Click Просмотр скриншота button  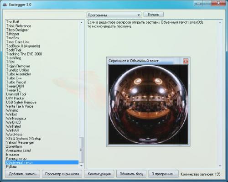coord(62,174)
